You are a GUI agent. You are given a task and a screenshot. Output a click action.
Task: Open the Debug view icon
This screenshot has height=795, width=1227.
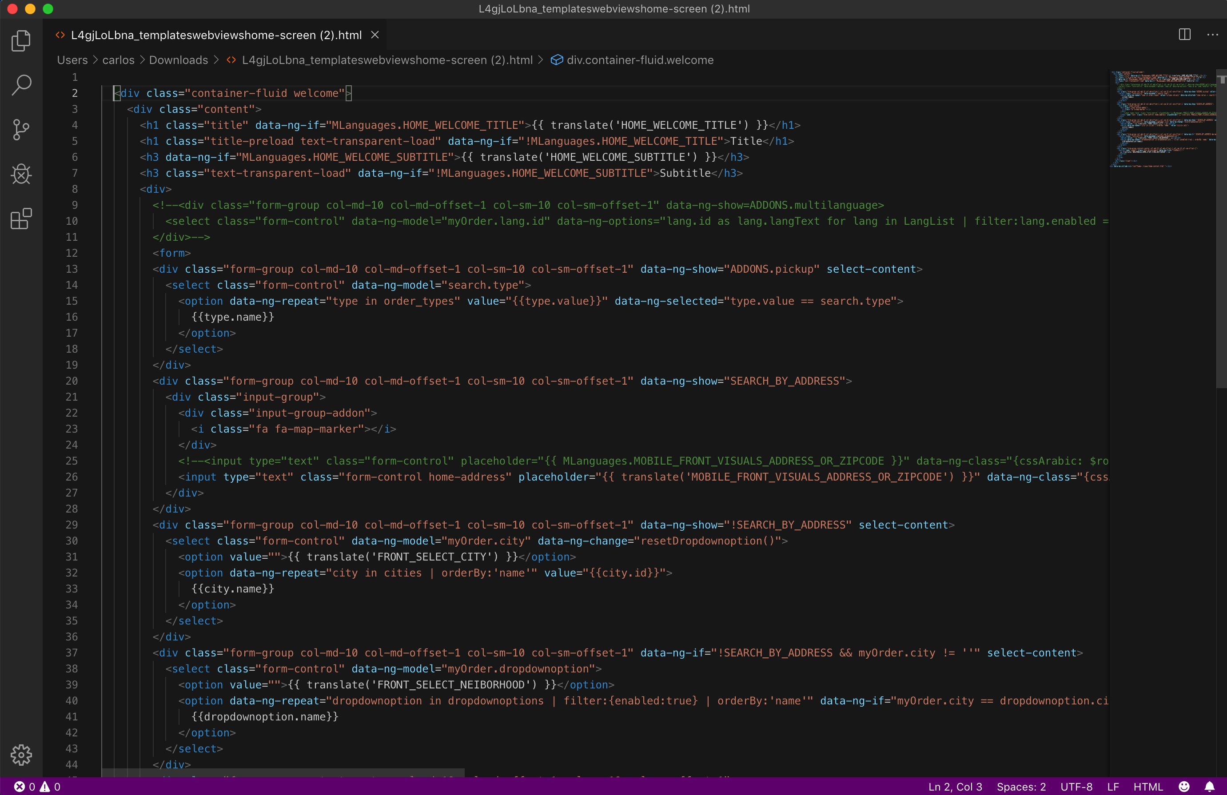click(x=21, y=174)
